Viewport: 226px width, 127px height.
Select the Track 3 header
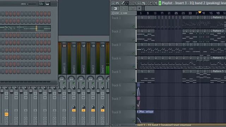click(124, 49)
